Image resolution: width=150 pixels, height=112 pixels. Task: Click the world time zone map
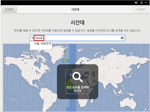click(76, 78)
